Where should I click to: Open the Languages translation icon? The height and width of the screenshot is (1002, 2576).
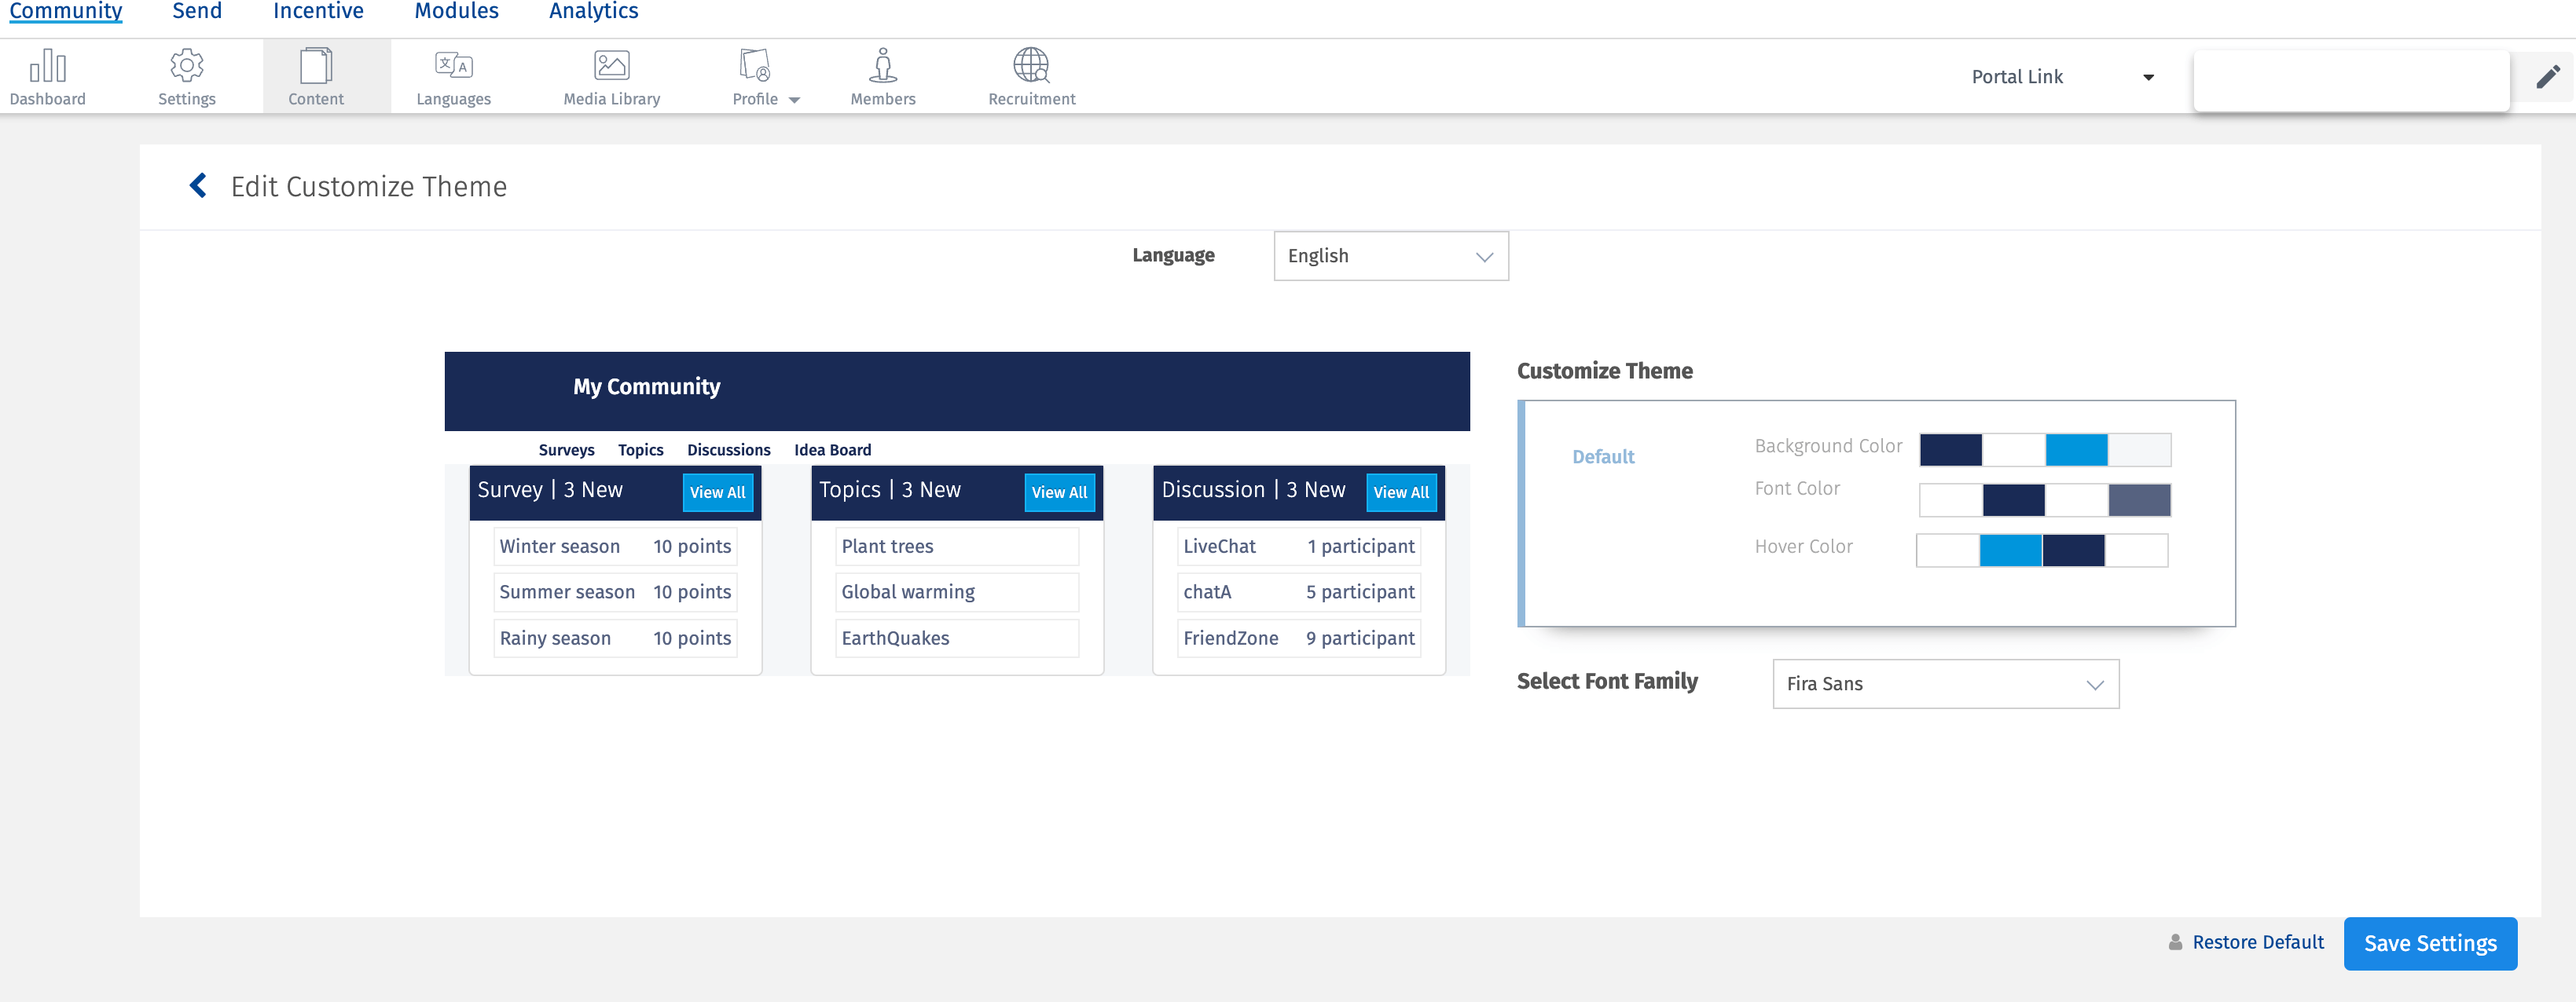tap(453, 66)
